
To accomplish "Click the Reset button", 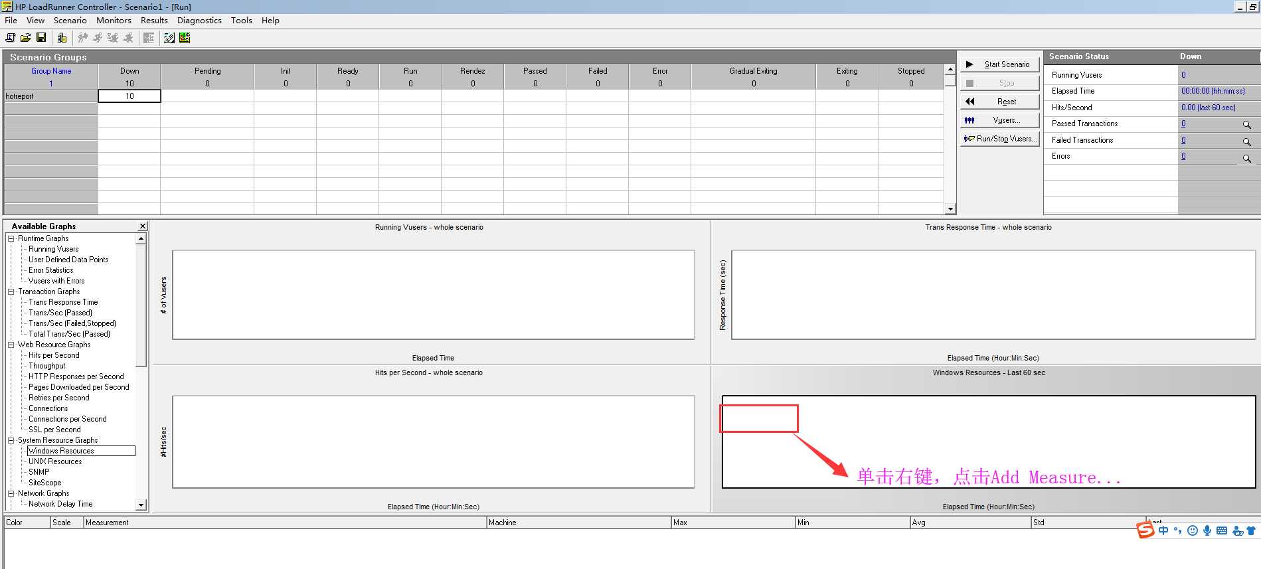I will coord(999,102).
